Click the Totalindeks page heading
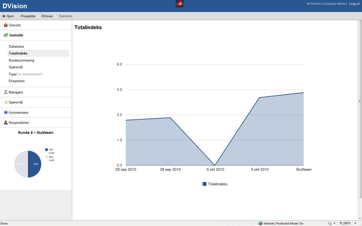The image size is (362, 226). 88,27
